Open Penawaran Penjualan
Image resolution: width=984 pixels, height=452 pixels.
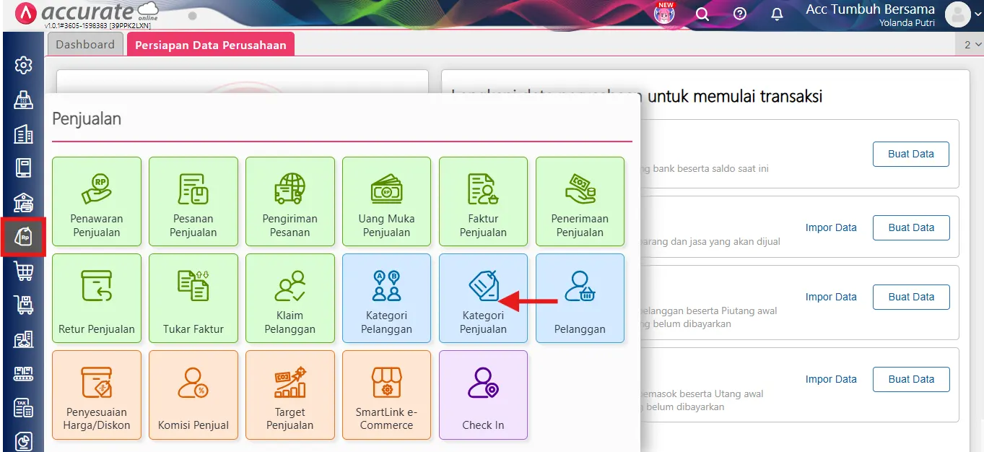[x=96, y=201]
